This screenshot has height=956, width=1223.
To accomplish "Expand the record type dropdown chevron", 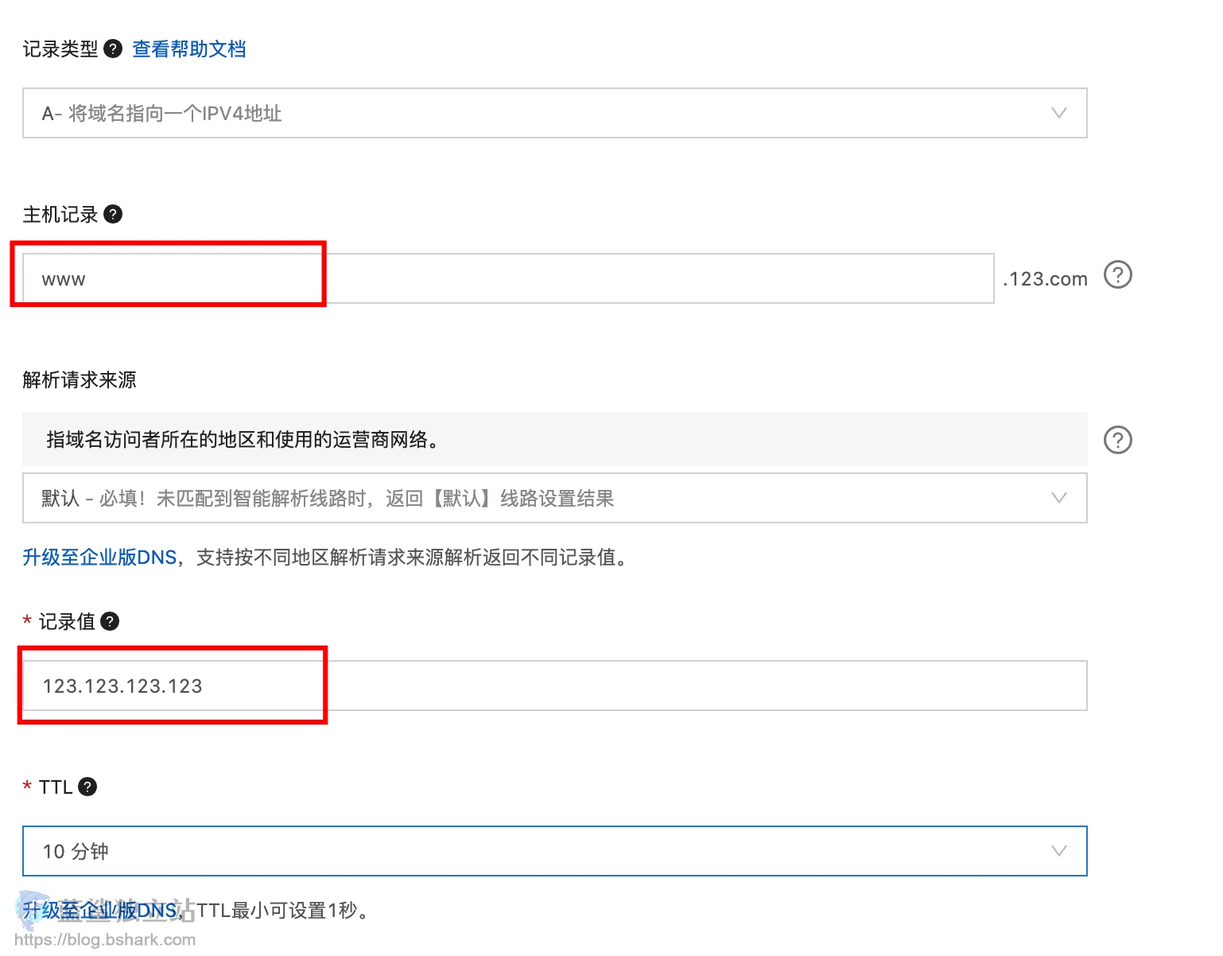I will click(1058, 113).
